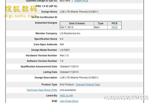Click the Qualification Assessment Date value

(69, 66)
